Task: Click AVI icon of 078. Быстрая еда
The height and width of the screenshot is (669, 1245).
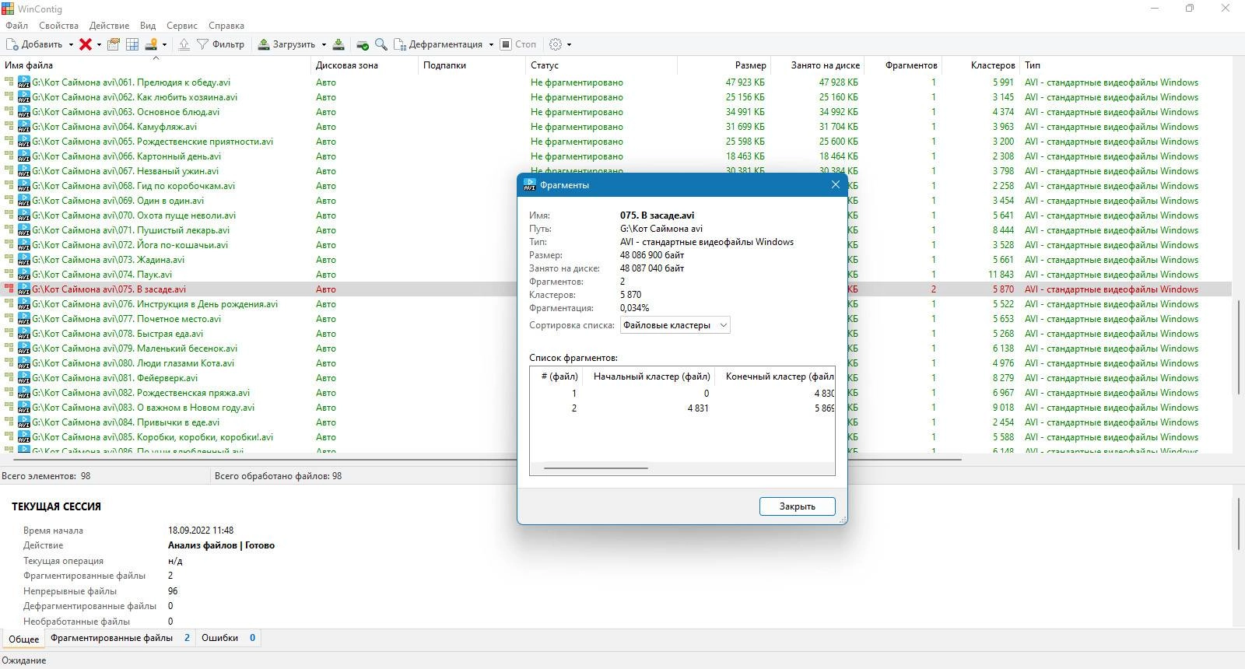Action: pos(23,334)
